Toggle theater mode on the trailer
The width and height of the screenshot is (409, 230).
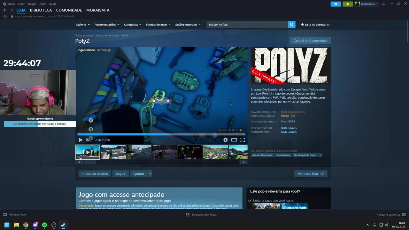(234, 140)
